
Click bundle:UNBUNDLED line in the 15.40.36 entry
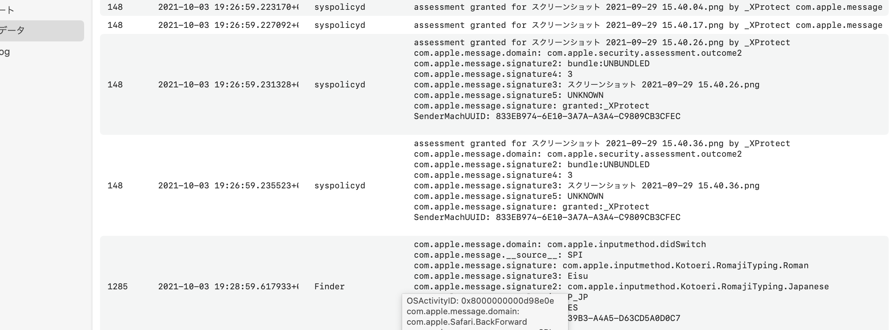point(531,165)
